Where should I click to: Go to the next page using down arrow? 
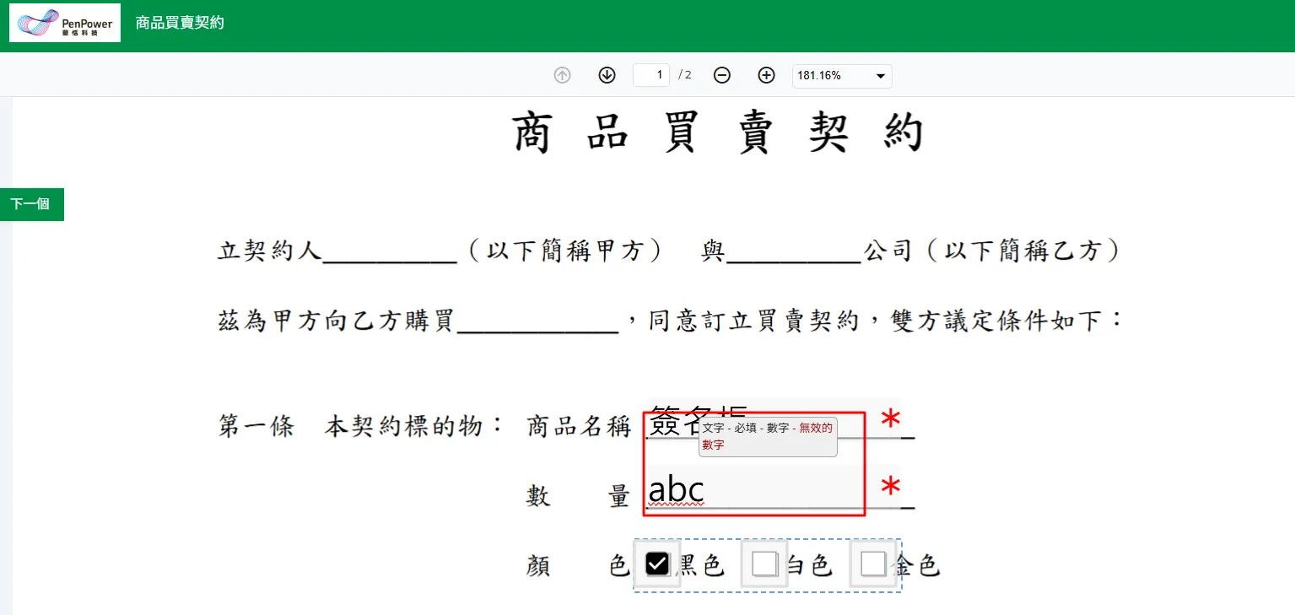(x=607, y=75)
